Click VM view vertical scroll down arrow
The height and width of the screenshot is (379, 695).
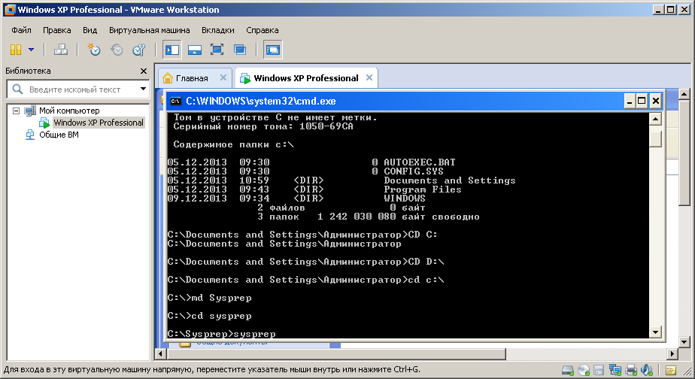coord(684,341)
